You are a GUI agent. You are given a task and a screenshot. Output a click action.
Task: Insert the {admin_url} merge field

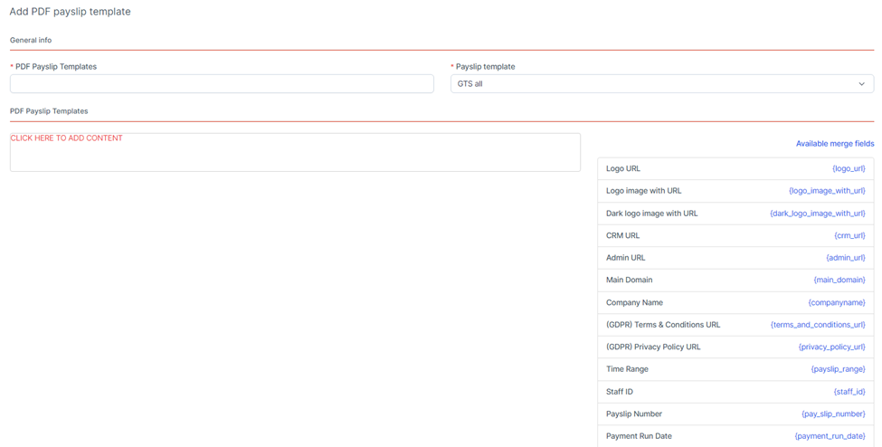pyautogui.click(x=845, y=258)
